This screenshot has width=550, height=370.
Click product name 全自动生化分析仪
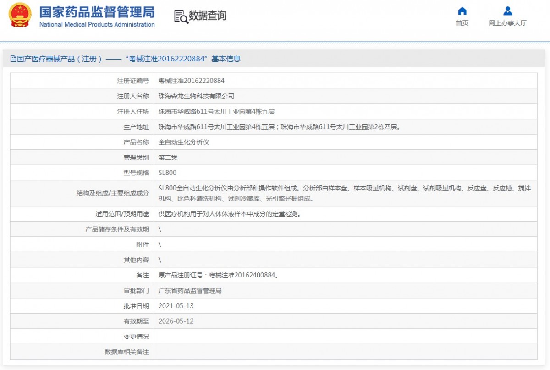point(183,142)
